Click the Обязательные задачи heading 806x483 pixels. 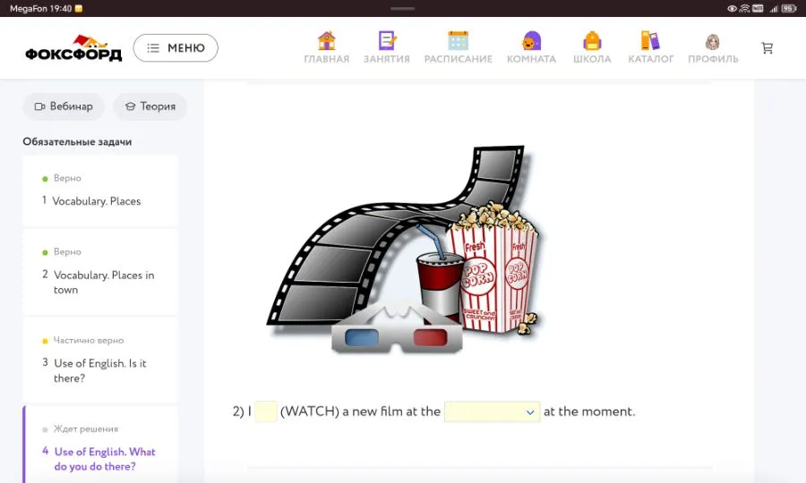tap(77, 141)
